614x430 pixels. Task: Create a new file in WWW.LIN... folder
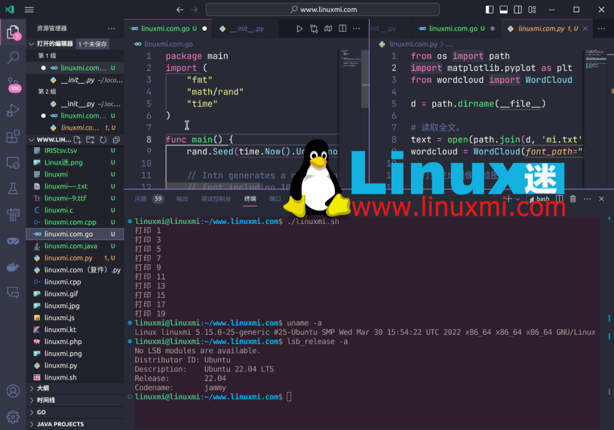pyautogui.click(x=77, y=140)
